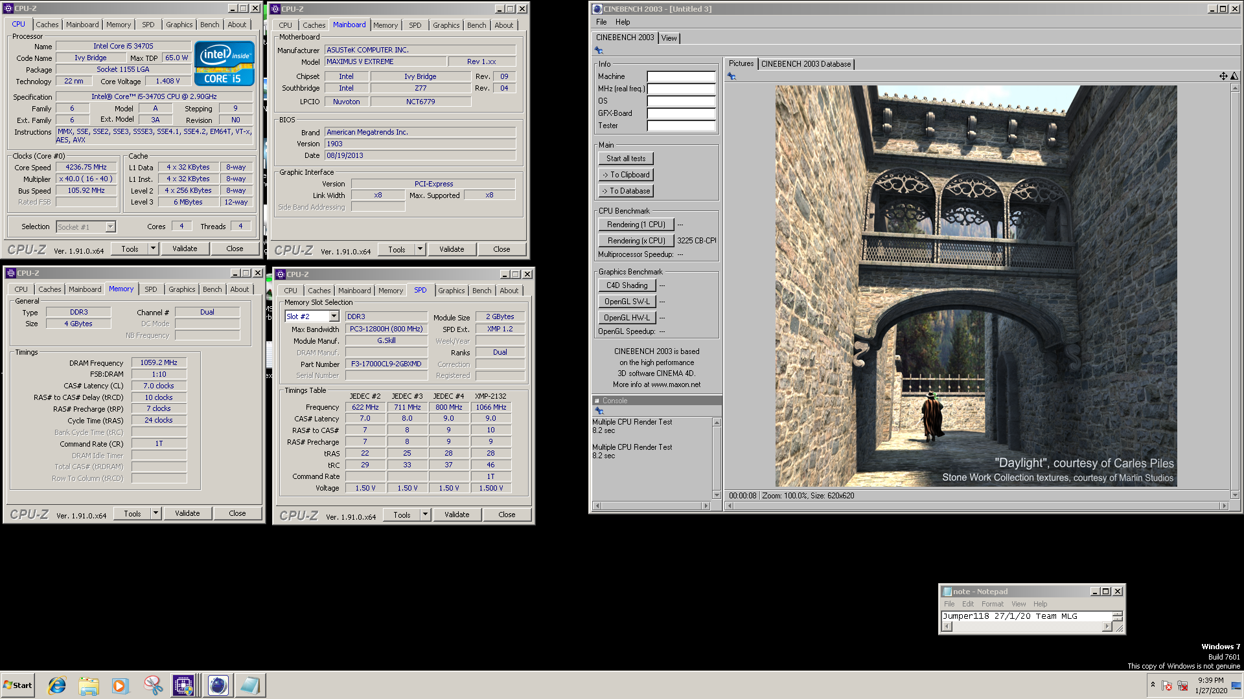
Task: Run the OpenGL SW-L test
Action: [x=627, y=302]
